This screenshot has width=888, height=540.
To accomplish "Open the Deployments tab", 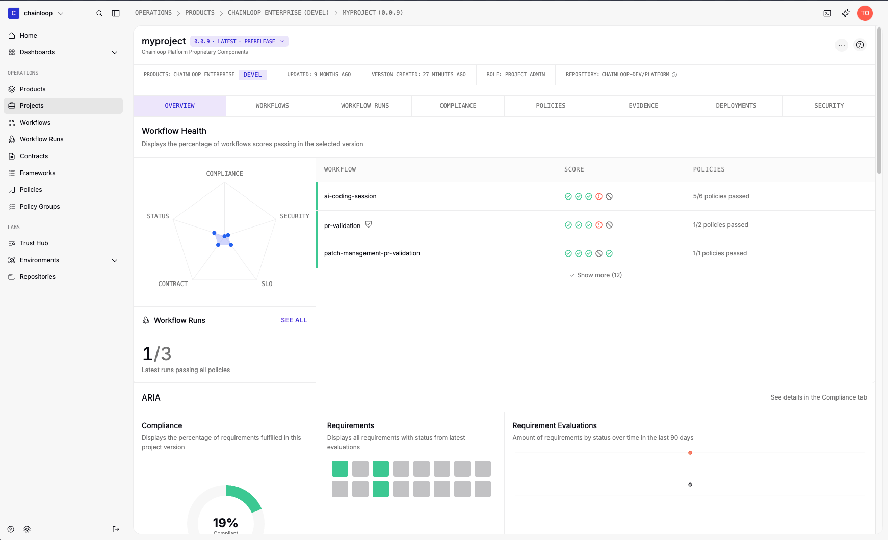I will click(736, 106).
